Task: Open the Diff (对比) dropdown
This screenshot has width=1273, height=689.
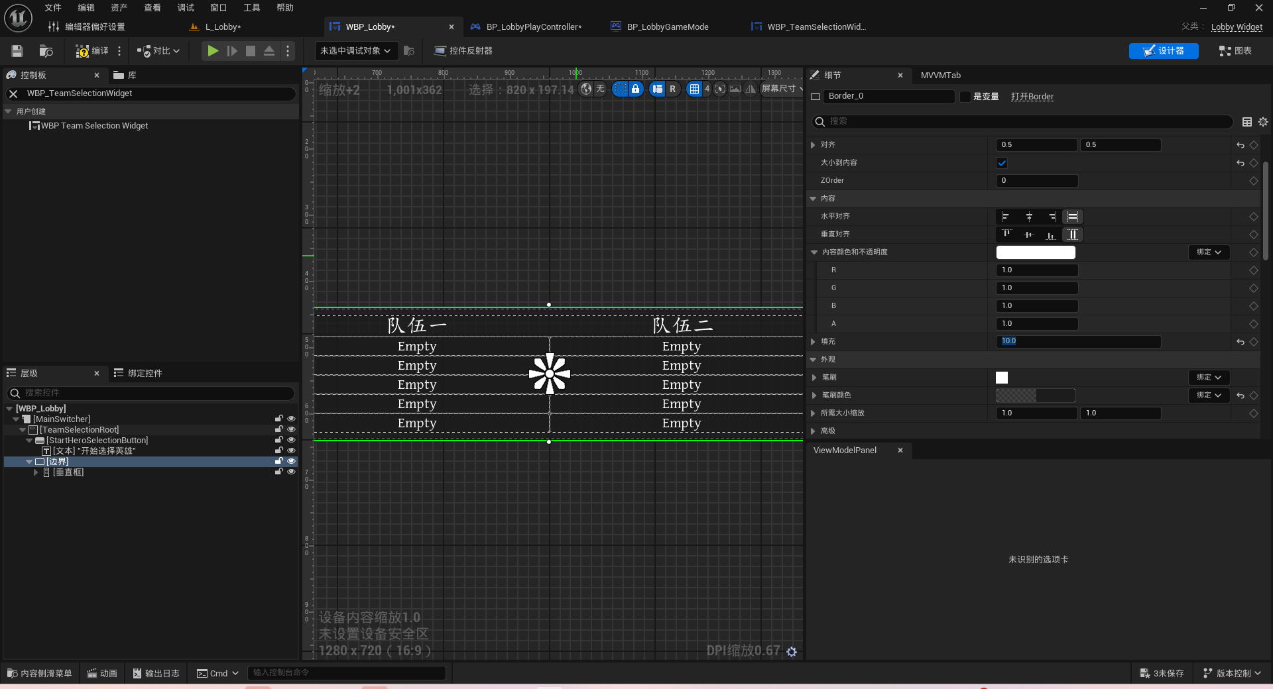Action: 158,51
